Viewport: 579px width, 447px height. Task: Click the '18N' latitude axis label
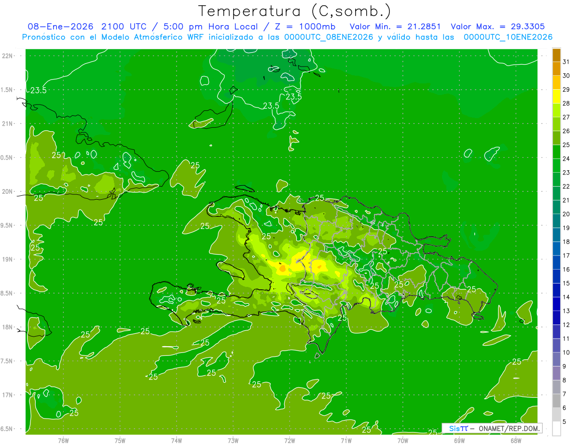[7, 327]
